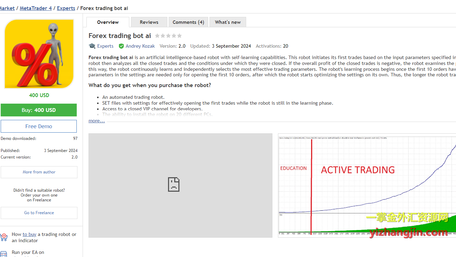The image size is (456, 257).
Task: Open the 'to buy' help link
Action: coord(29,234)
